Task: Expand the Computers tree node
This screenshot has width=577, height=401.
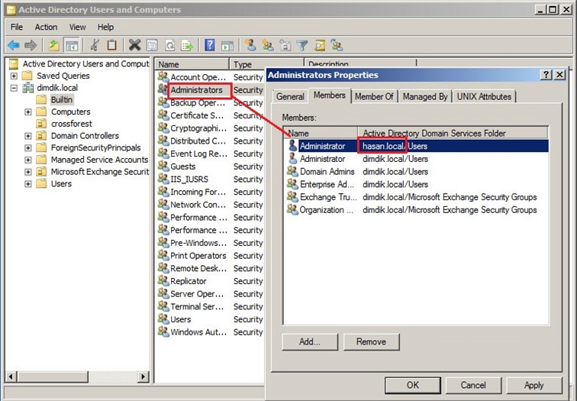Action: (x=28, y=112)
